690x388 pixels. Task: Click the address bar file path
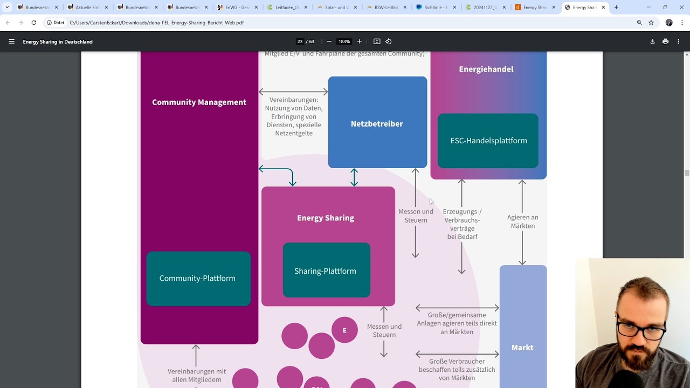point(157,23)
